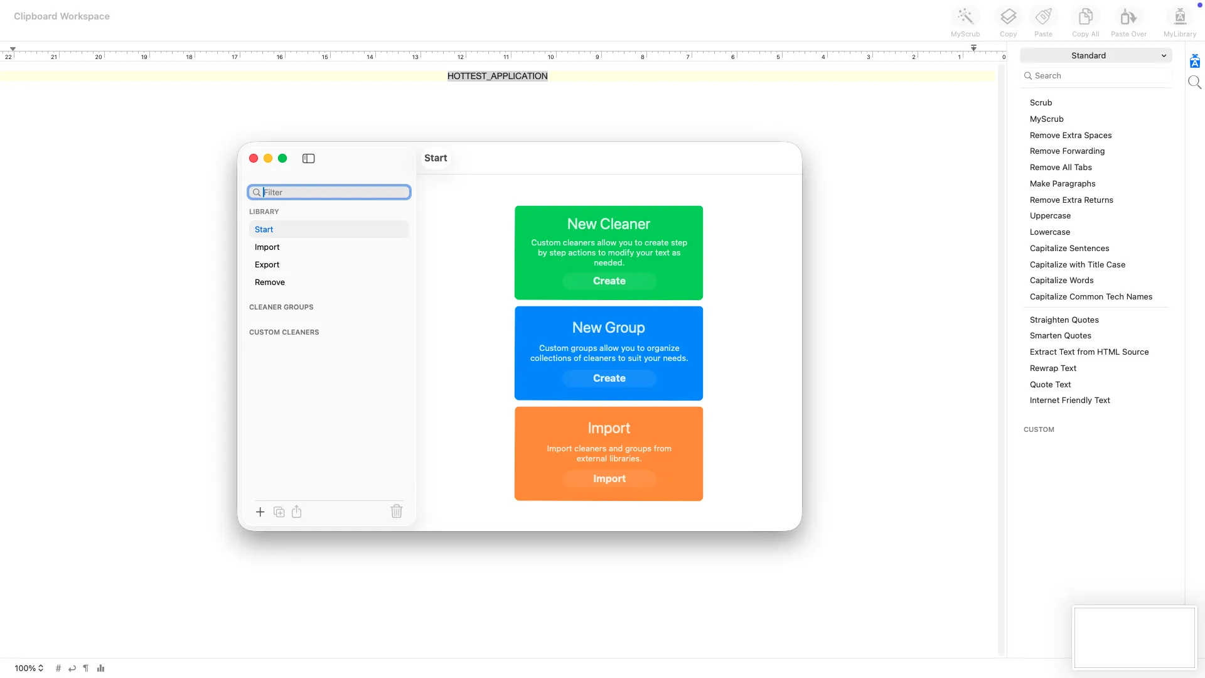Viewport: 1205px width, 678px height.
Task: Toggle invisible characters with pilcrow icon
Action: 86,669
